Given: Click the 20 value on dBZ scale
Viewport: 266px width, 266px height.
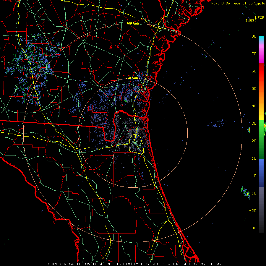Looking at the screenshot, I should (x=254, y=141).
